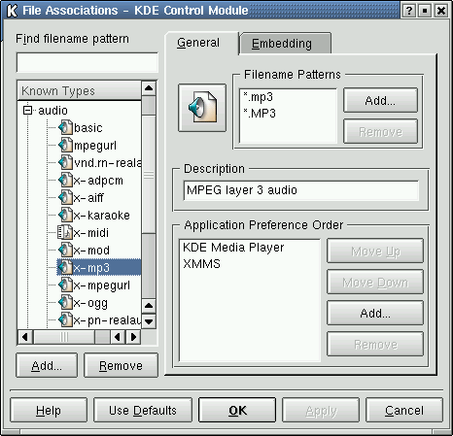Click the x-mp3 file icon
This screenshot has width=453, height=436.
pos(65,267)
